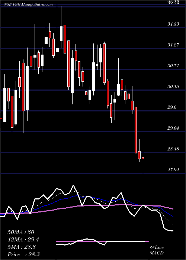Image resolution: width=186 pixels, height=260 pixels.
Task: Click the 29.6 price axis label
Action: coord(172,107)
